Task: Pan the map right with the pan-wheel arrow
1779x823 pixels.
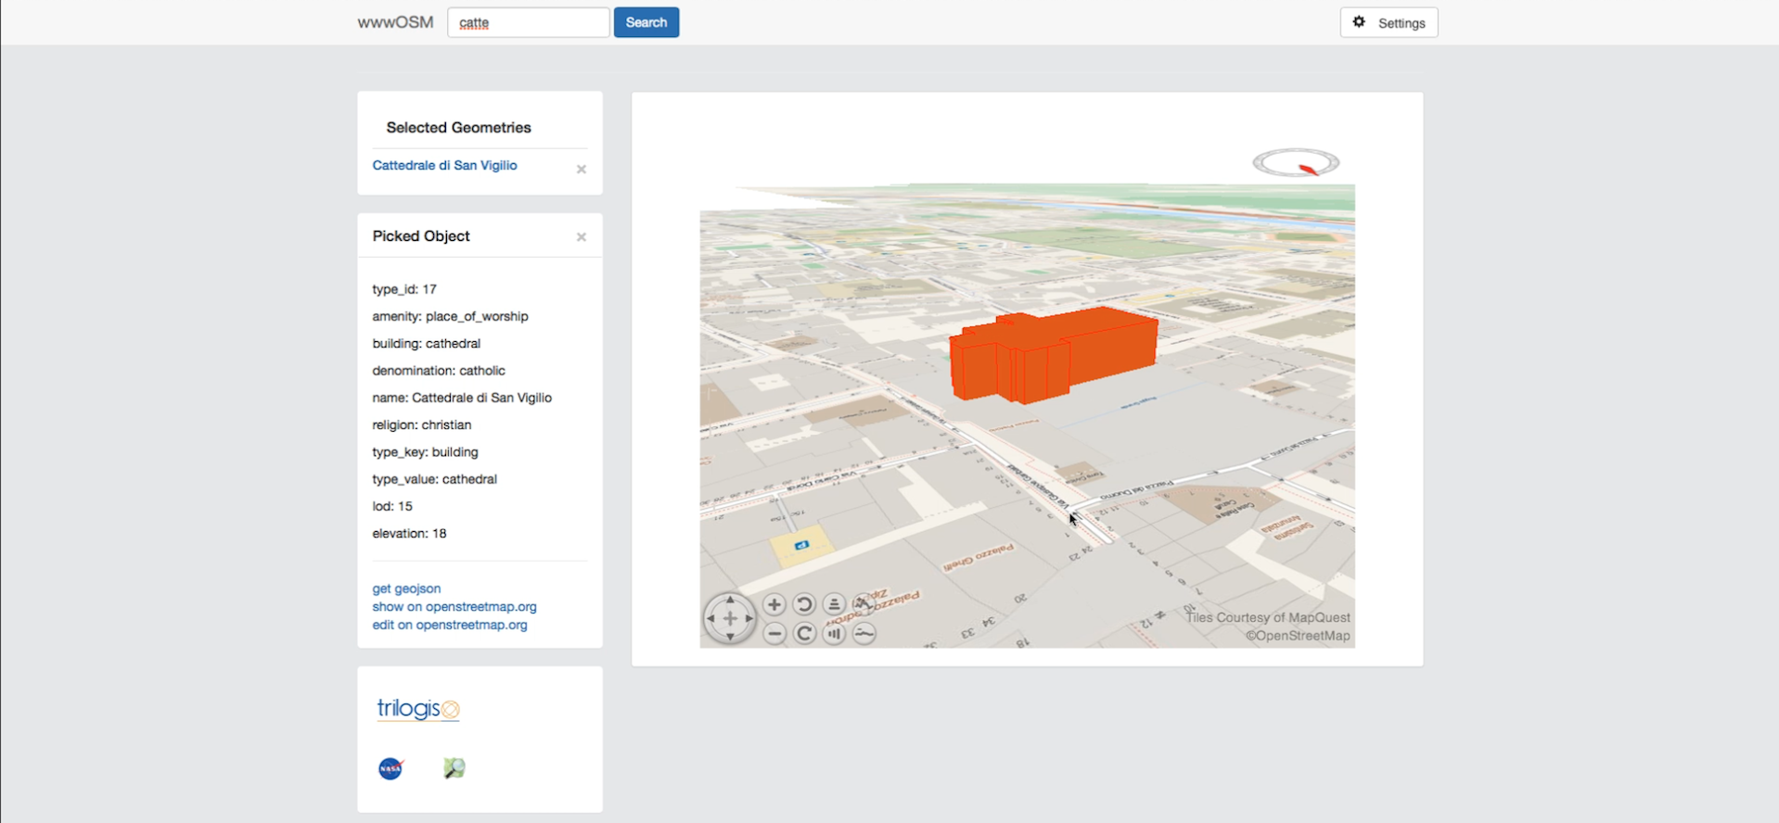Action: coord(749,618)
